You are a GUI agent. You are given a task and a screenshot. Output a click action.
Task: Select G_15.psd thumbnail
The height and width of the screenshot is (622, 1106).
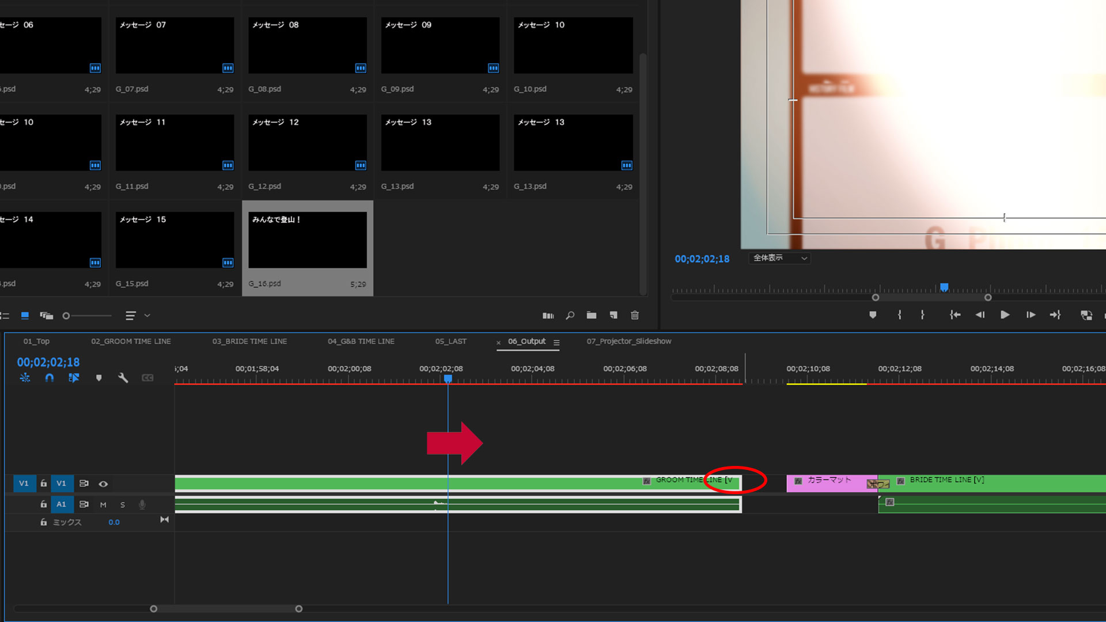(175, 240)
